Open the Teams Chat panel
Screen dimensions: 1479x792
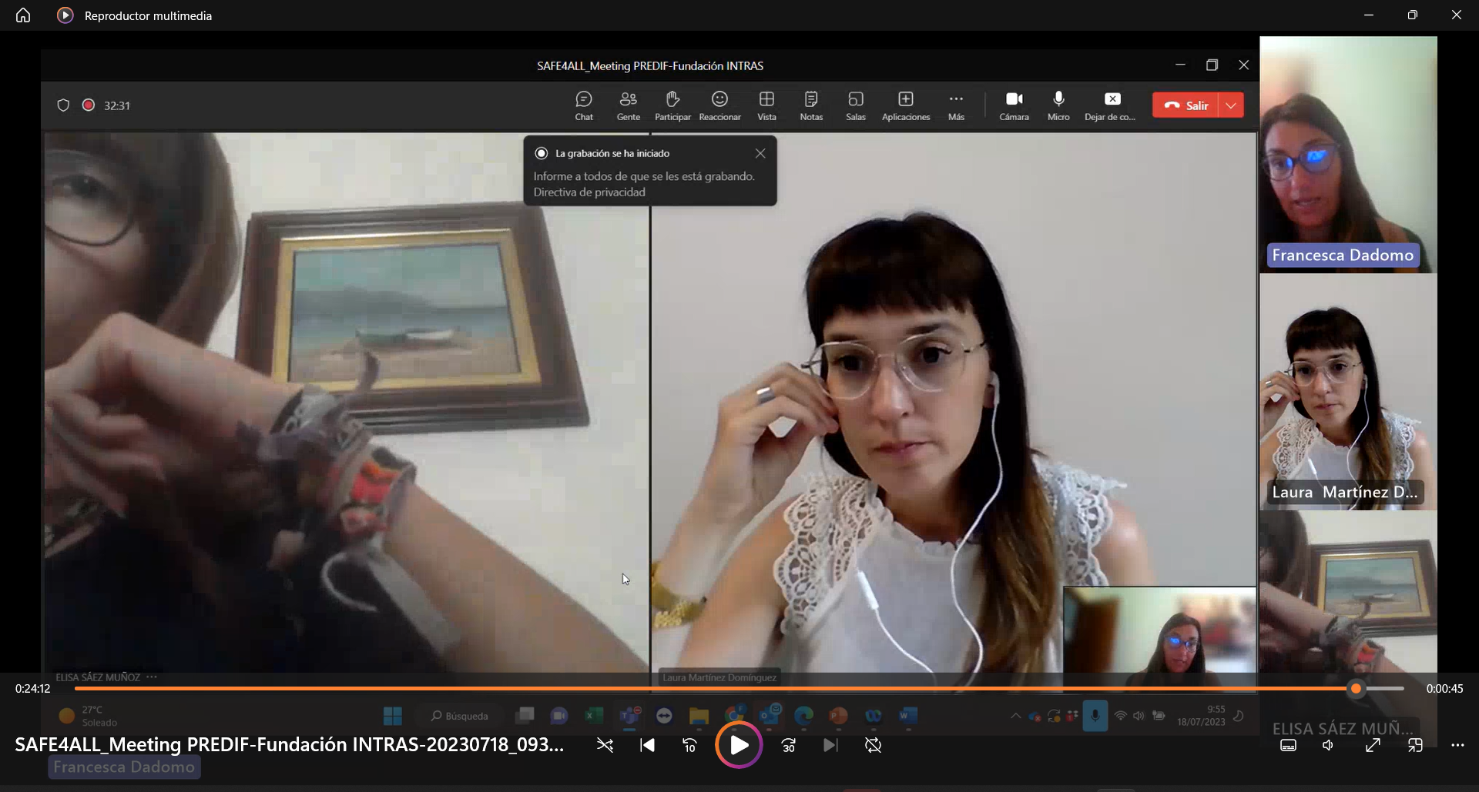click(x=584, y=106)
